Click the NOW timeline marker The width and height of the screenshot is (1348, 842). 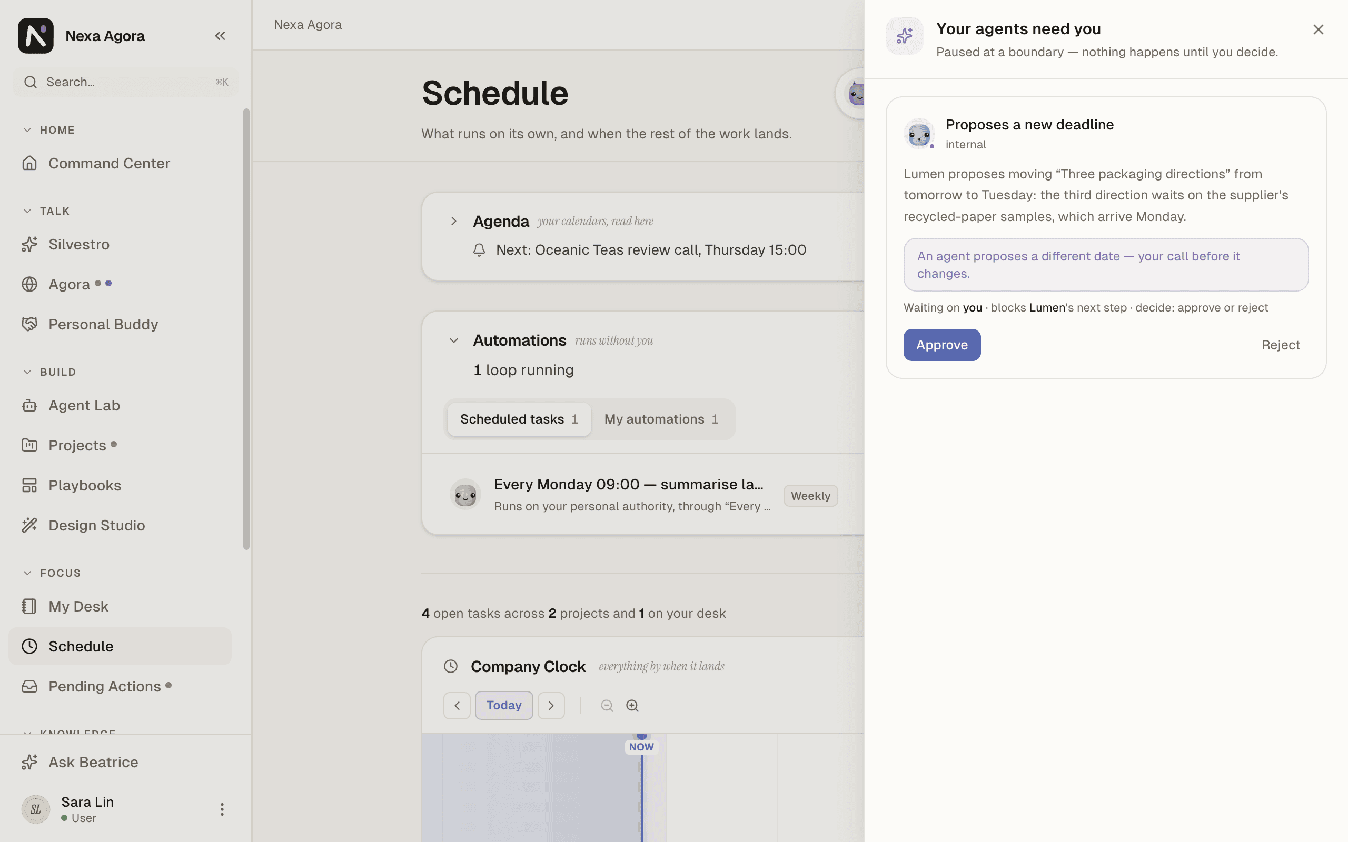641,747
